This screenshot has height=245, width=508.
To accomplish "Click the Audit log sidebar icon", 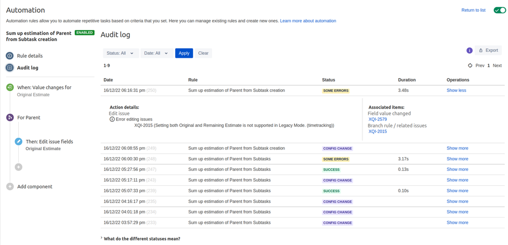I will point(10,67).
